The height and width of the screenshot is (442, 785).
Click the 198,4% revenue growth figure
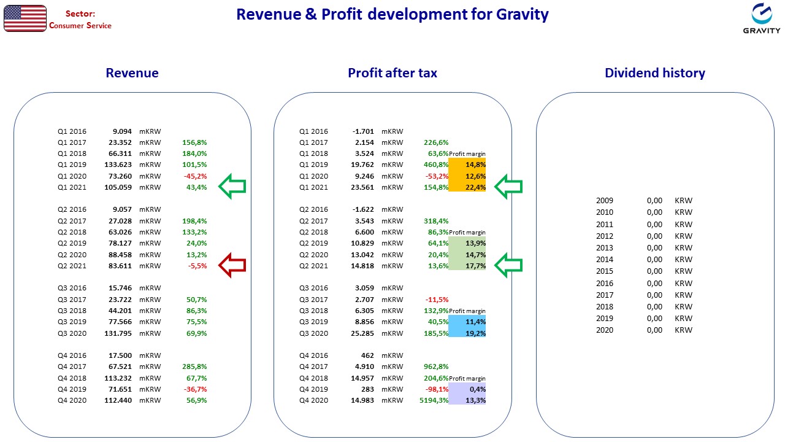[194, 221]
